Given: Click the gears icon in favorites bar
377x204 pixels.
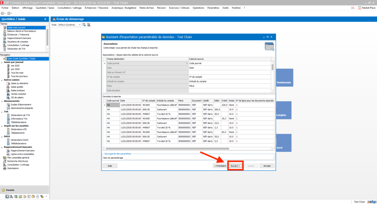Looking at the screenshot, I should pyautogui.click(x=42, y=197).
